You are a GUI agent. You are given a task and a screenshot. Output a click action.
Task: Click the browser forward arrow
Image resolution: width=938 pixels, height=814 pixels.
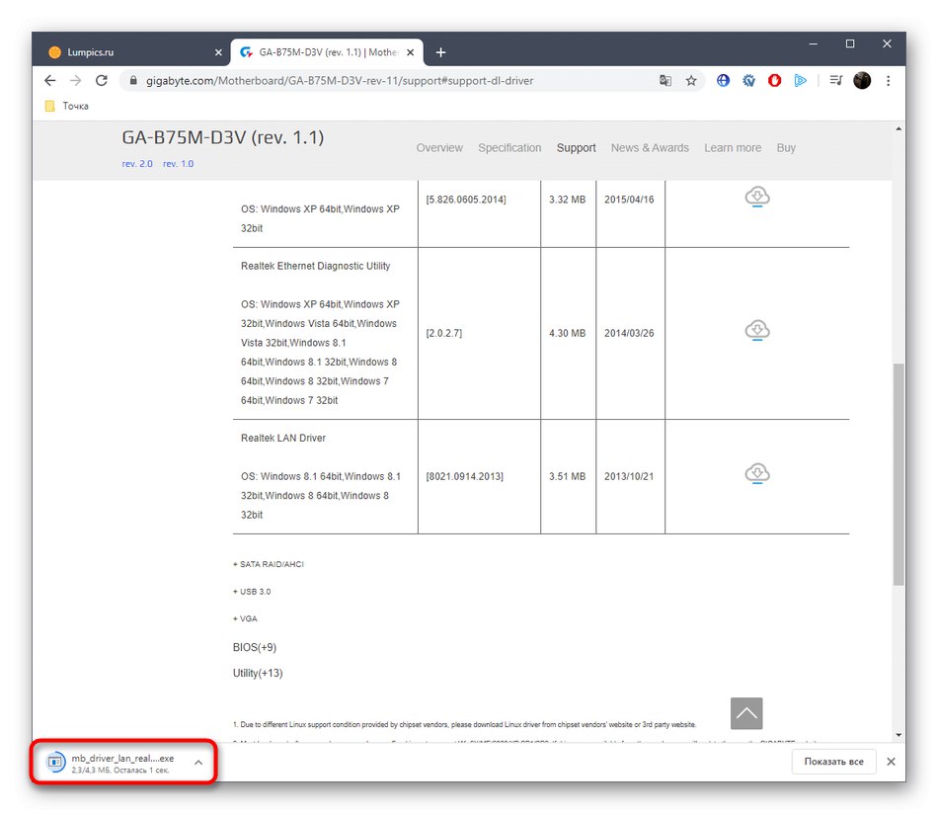[75, 80]
